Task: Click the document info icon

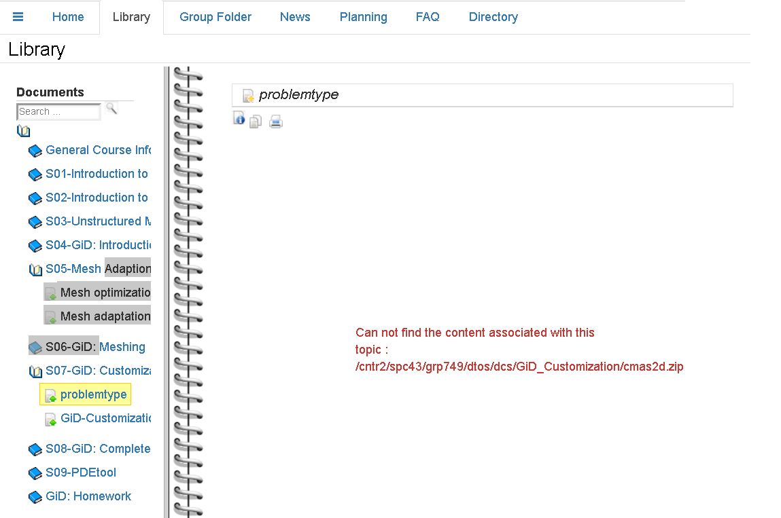Action: click(x=239, y=119)
